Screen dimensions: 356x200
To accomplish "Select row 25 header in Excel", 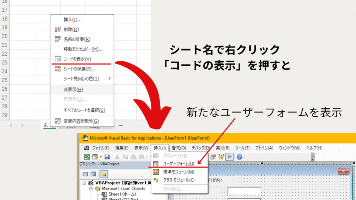I will click(x=5, y=80).
